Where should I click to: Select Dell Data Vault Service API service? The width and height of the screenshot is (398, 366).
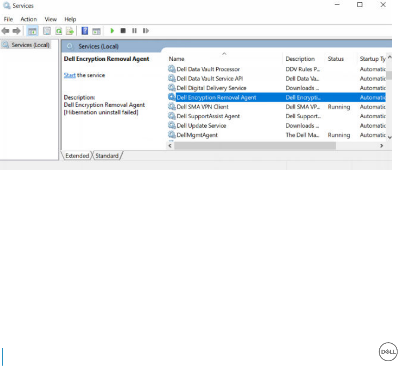click(210, 79)
